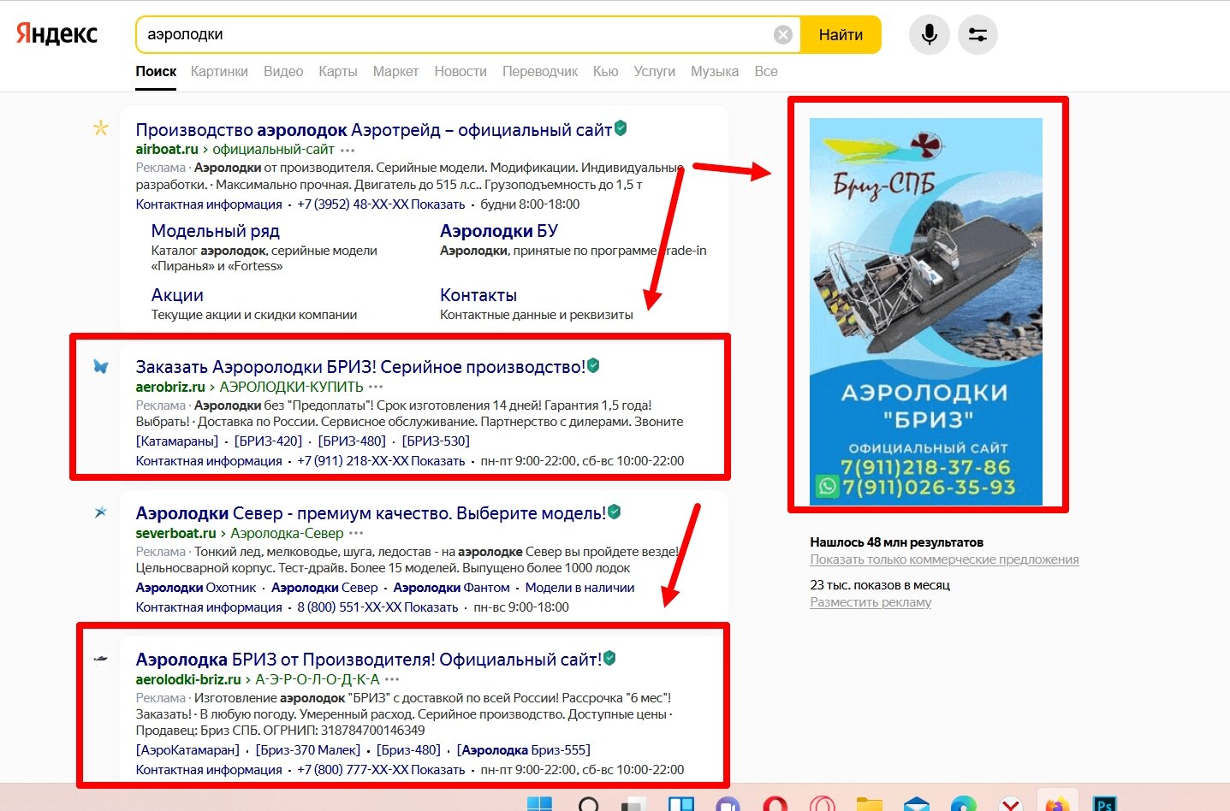
Task: Open three-dots menu next to severboat.ru
Action: pyautogui.click(x=356, y=534)
